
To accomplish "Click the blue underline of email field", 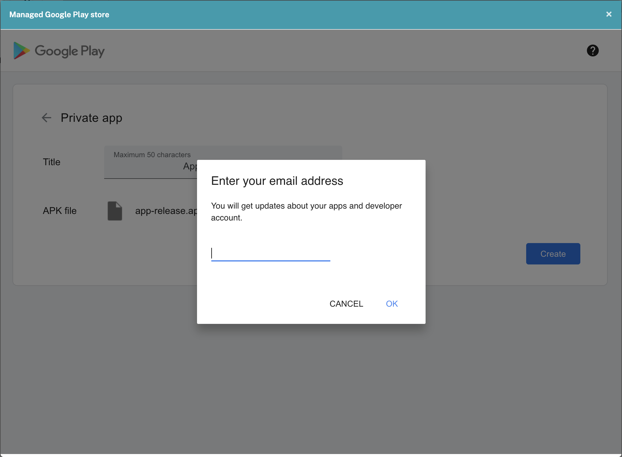I will (x=270, y=261).
